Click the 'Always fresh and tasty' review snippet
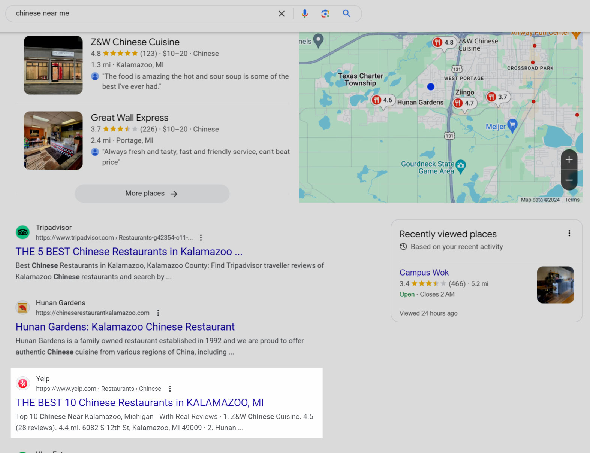Image resolution: width=590 pixels, height=453 pixels. point(196,157)
